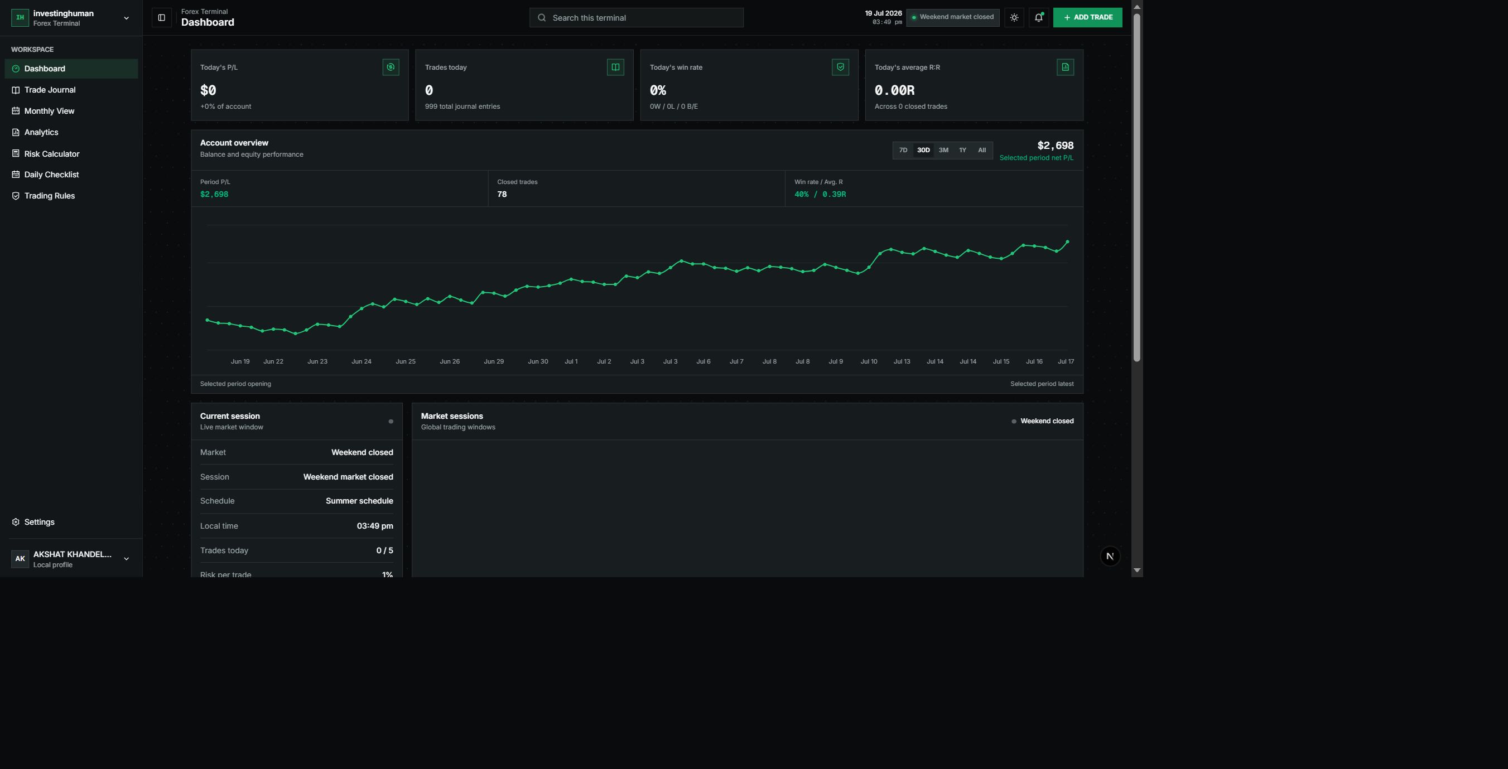Open the Analytics section

(x=71, y=132)
